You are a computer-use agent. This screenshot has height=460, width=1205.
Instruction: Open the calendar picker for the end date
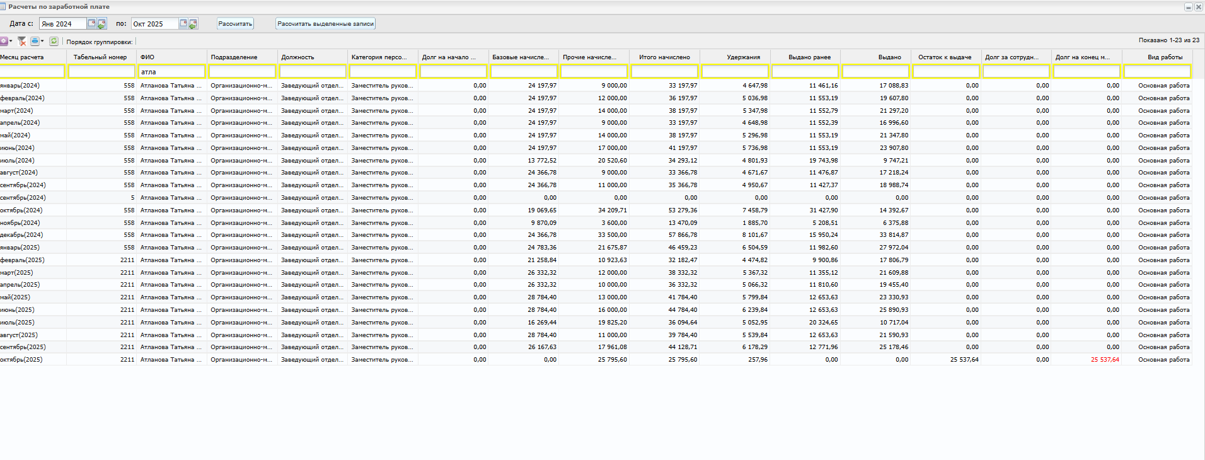183,23
